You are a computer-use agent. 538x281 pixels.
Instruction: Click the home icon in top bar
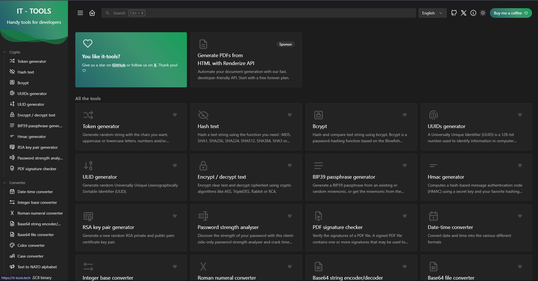coord(92,13)
